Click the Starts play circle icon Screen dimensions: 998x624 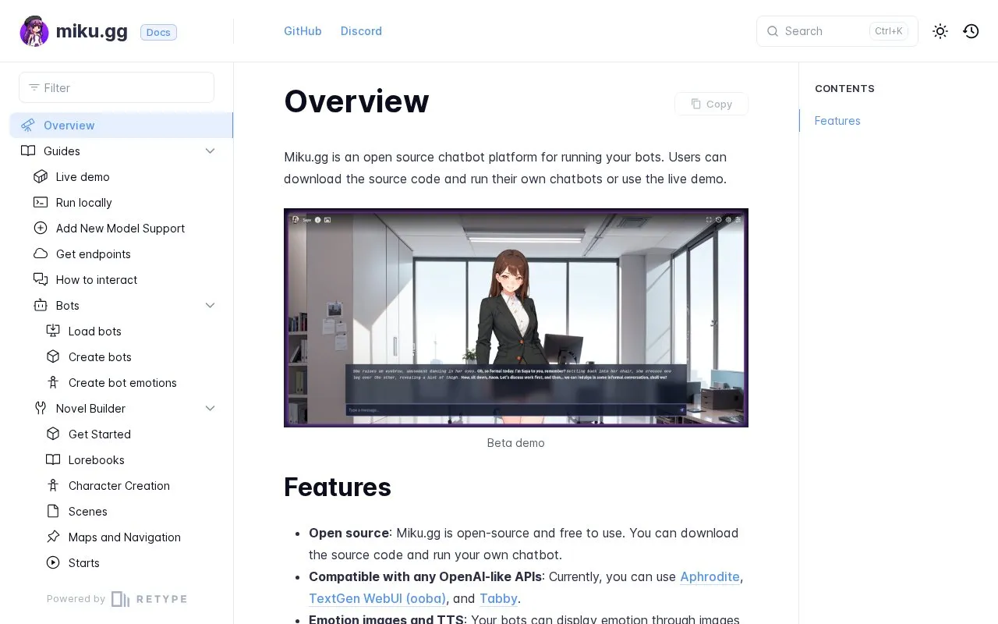pos(53,562)
